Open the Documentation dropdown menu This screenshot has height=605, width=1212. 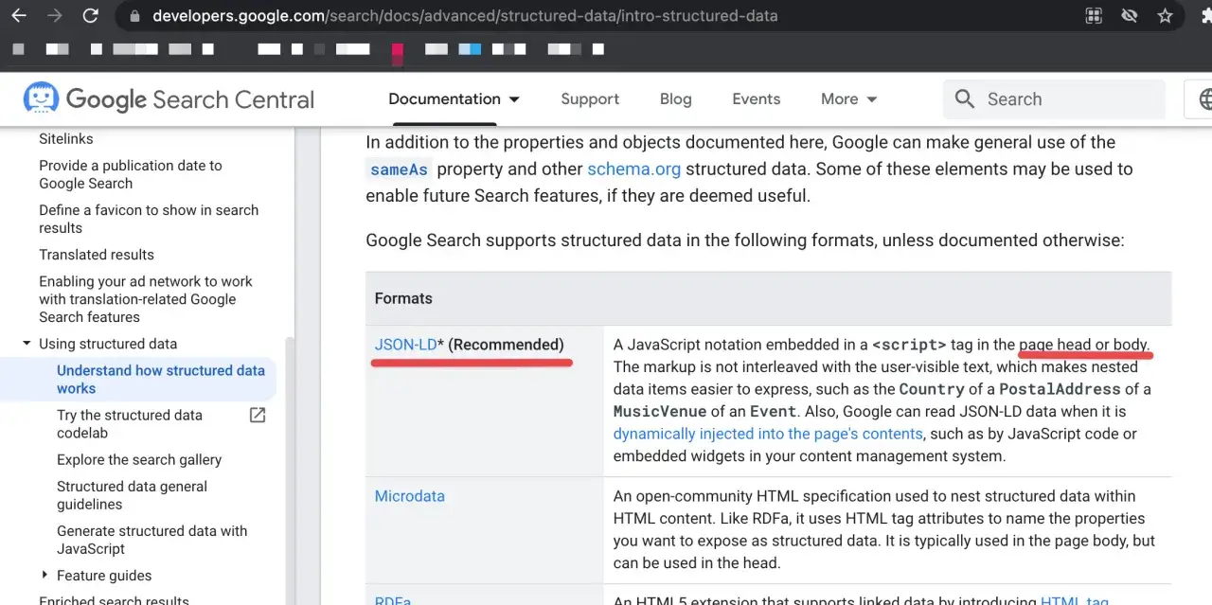454,98
